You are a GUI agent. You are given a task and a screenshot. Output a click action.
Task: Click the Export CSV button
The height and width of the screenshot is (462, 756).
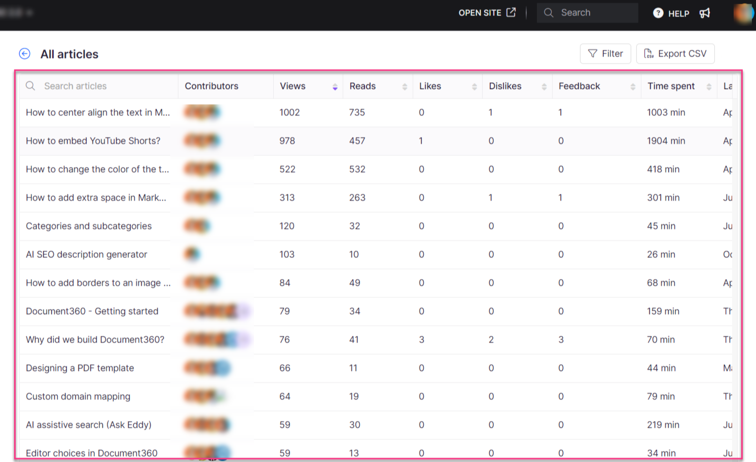(x=675, y=53)
